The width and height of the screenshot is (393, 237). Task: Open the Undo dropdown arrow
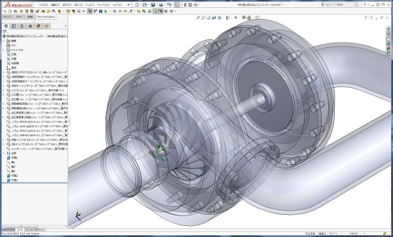click(172, 5)
